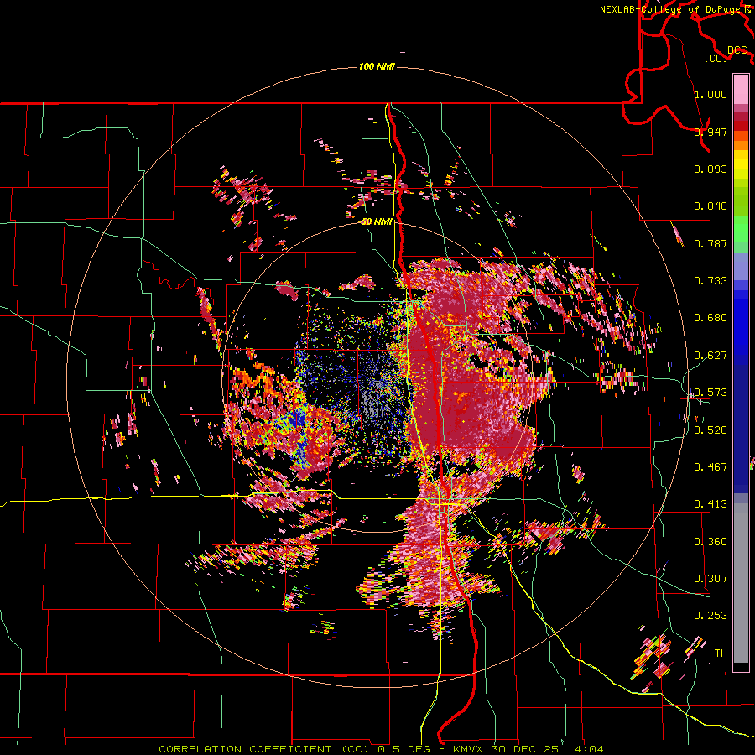The width and height of the screenshot is (755, 755).
Task: Click the 100 NMI range ring label
Action: (x=377, y=66)
